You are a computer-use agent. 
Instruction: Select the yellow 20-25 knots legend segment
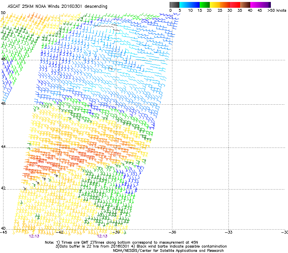[x=215, y=5]
